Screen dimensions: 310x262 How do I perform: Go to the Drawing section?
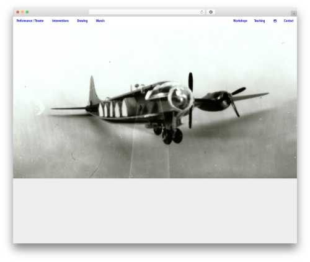pyautogui.click(x=82, y=20)
